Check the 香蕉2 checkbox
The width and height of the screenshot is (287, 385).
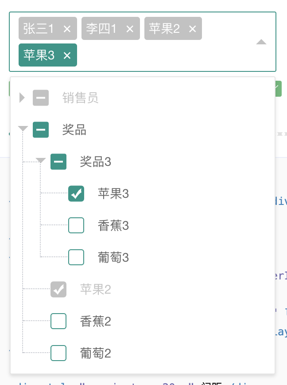[x=58, y=321]
